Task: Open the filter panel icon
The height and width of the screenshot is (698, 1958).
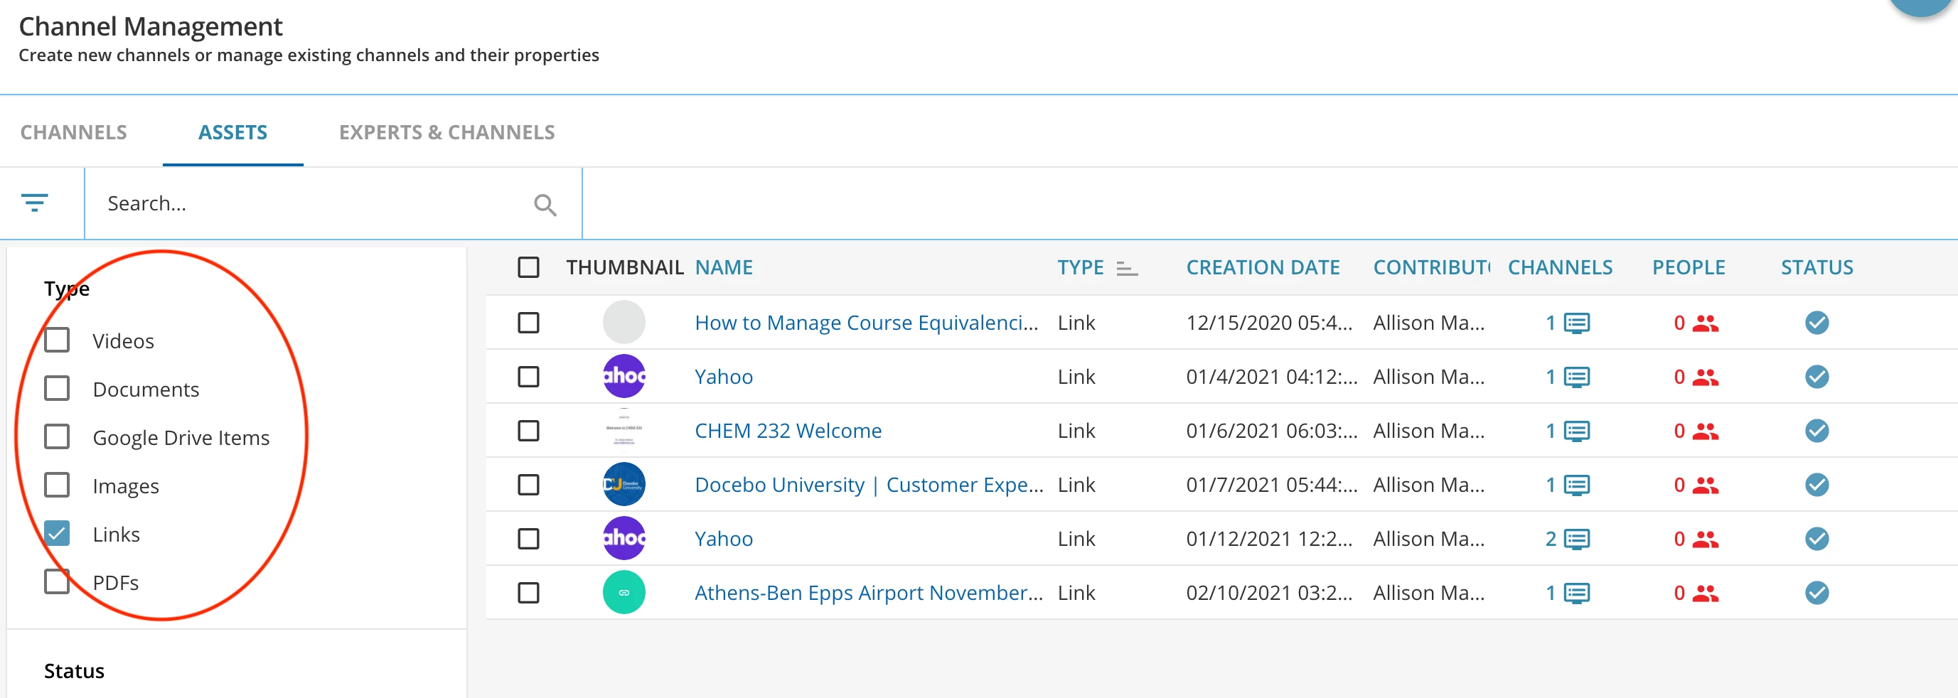Action: [35, 203]
